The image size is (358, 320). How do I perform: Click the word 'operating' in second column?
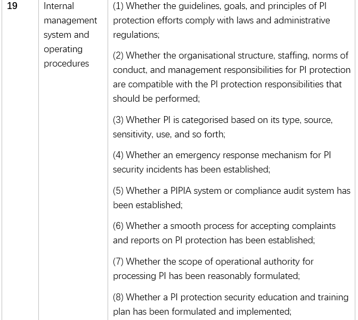coord(63,49)
